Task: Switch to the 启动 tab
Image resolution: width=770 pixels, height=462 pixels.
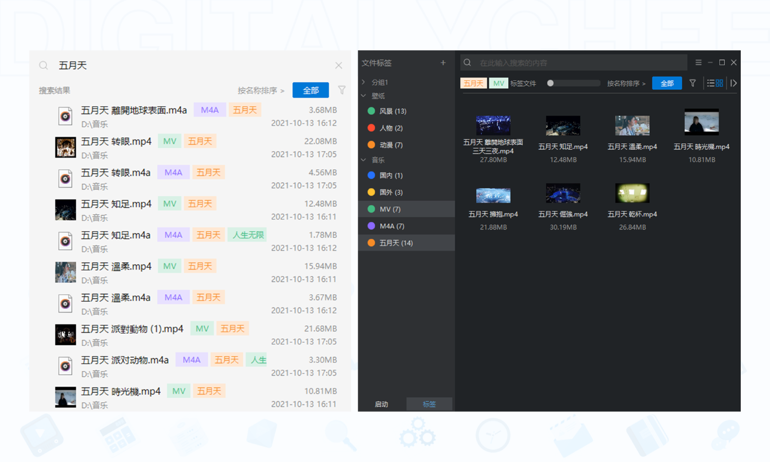Action: coord(381,404)
